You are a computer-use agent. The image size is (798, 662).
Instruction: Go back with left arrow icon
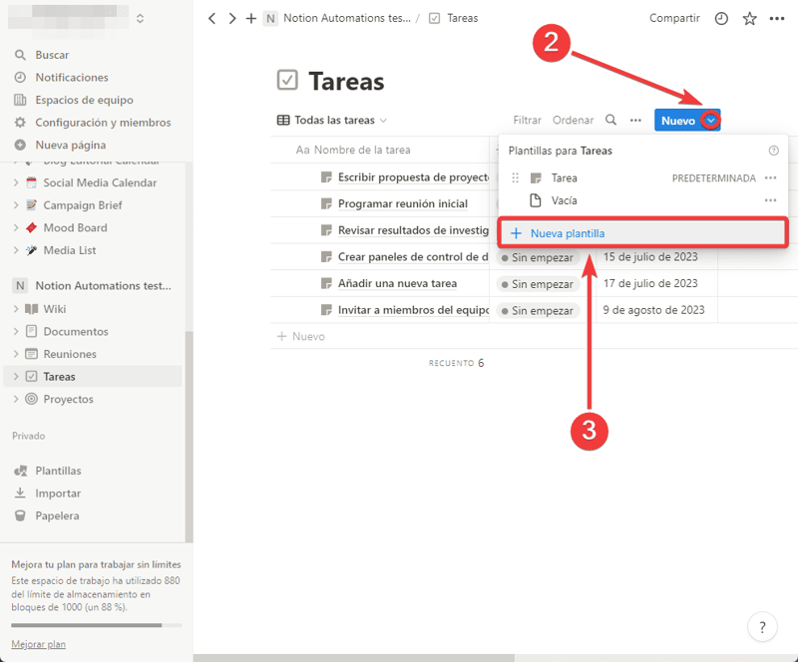pyautogui.click(x=212, y=19)
